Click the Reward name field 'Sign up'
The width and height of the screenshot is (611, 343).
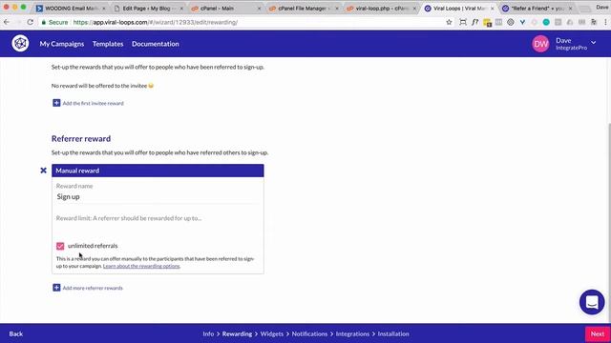click(x=158, y=197)
